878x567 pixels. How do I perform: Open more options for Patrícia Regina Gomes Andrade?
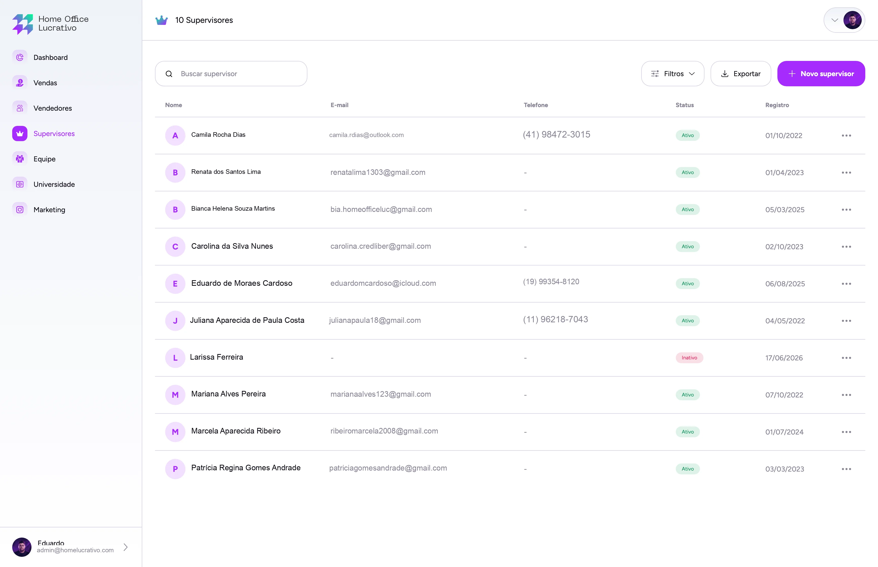click(846, 469)
